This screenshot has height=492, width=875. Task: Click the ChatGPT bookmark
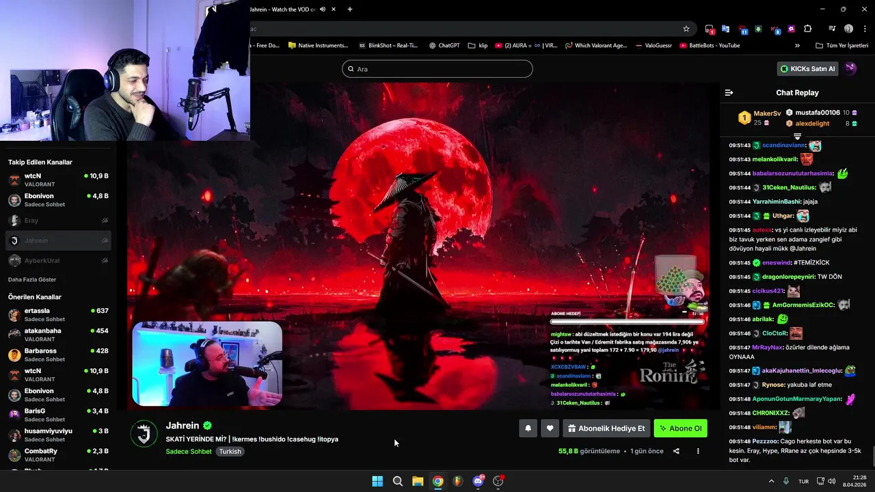click(x=444, y=46)
